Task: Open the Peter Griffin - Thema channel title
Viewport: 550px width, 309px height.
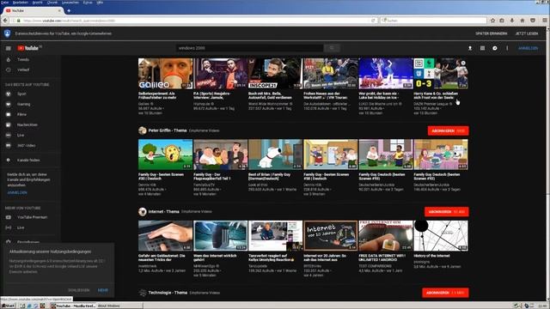Action: tap(168, 130)
